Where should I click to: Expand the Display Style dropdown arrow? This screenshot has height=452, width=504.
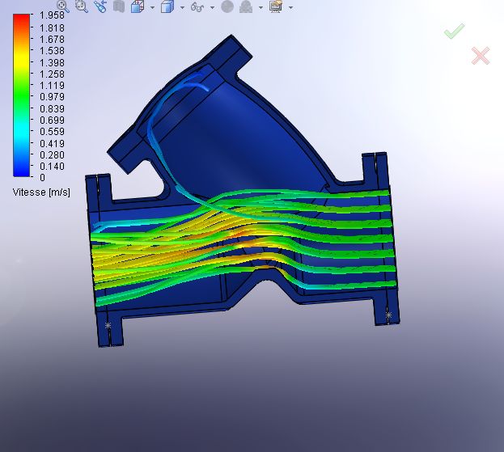[182, 7]
